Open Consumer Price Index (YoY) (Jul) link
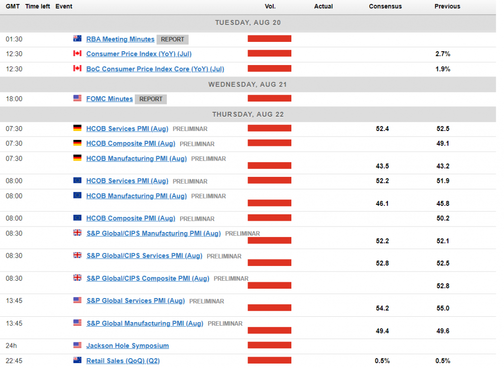504x368 pixels. [139, 54]
